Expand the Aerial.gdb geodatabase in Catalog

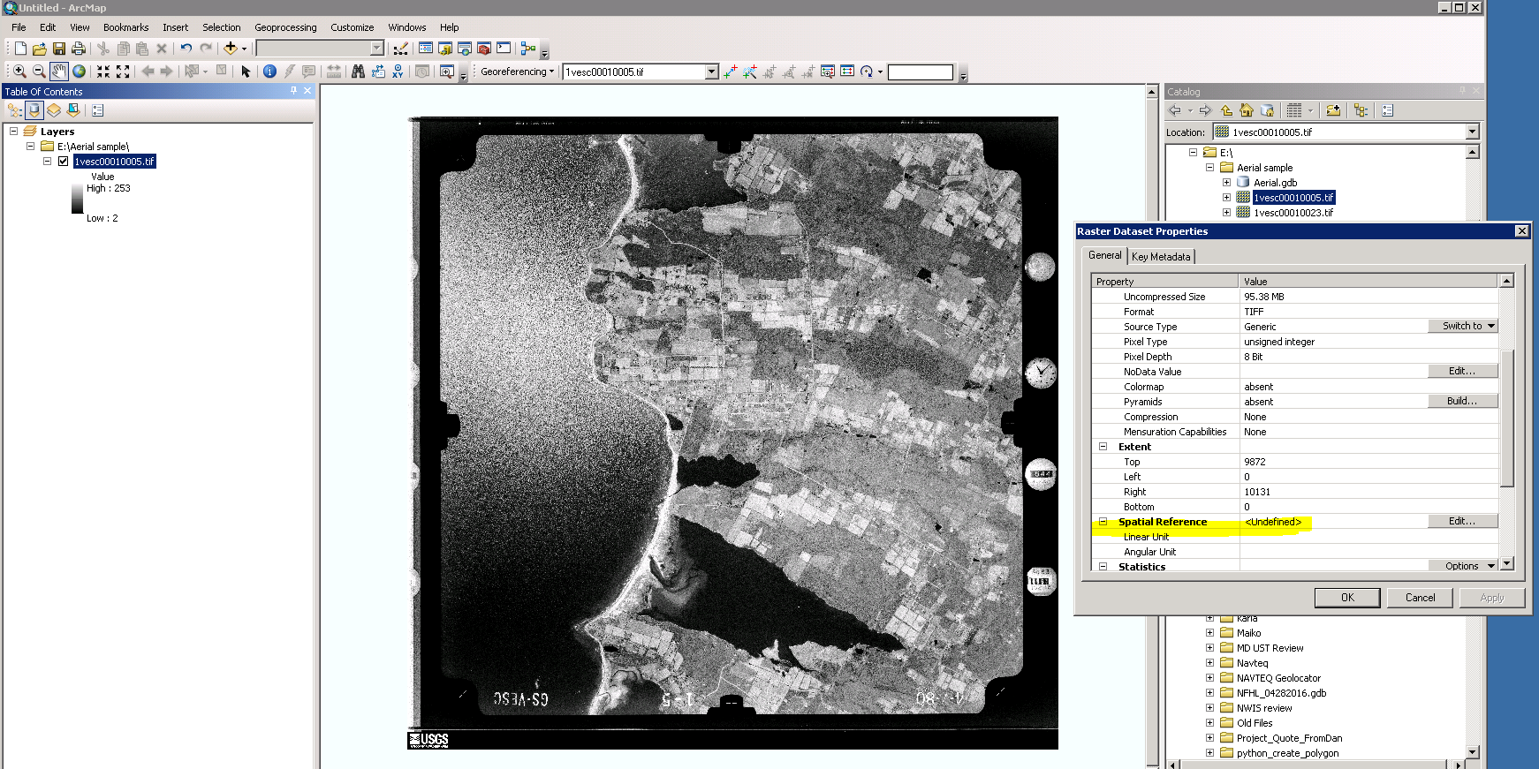(x=1226, y=183)
